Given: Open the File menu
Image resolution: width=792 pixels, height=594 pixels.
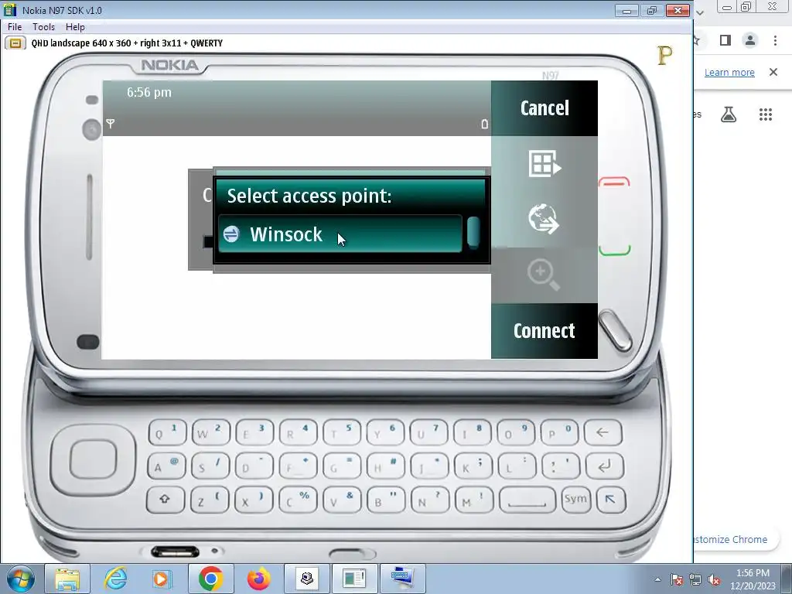Looking at the screenshot, I should point(15,27).
